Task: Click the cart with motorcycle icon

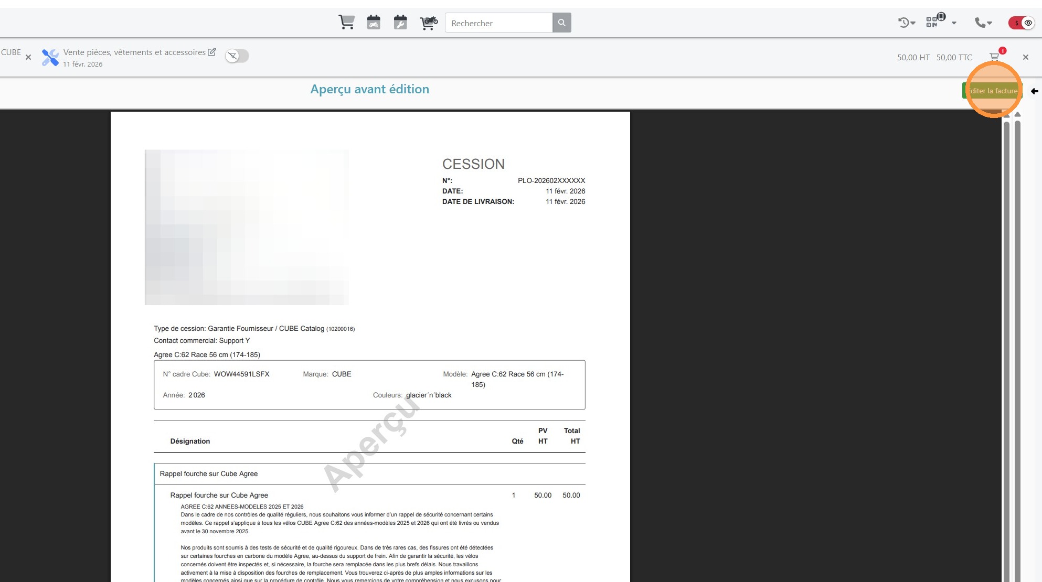Action: coord(429,23)
